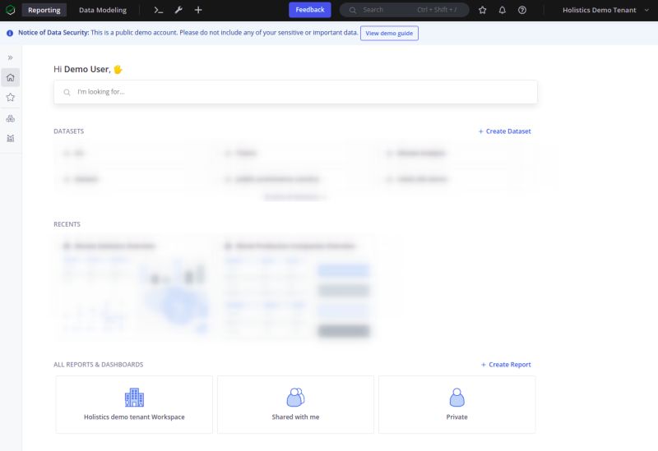Click the Holistics logo icon

click(x=10, y=10)
